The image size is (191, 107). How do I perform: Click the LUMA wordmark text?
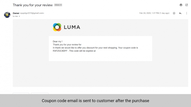[72, 27]
